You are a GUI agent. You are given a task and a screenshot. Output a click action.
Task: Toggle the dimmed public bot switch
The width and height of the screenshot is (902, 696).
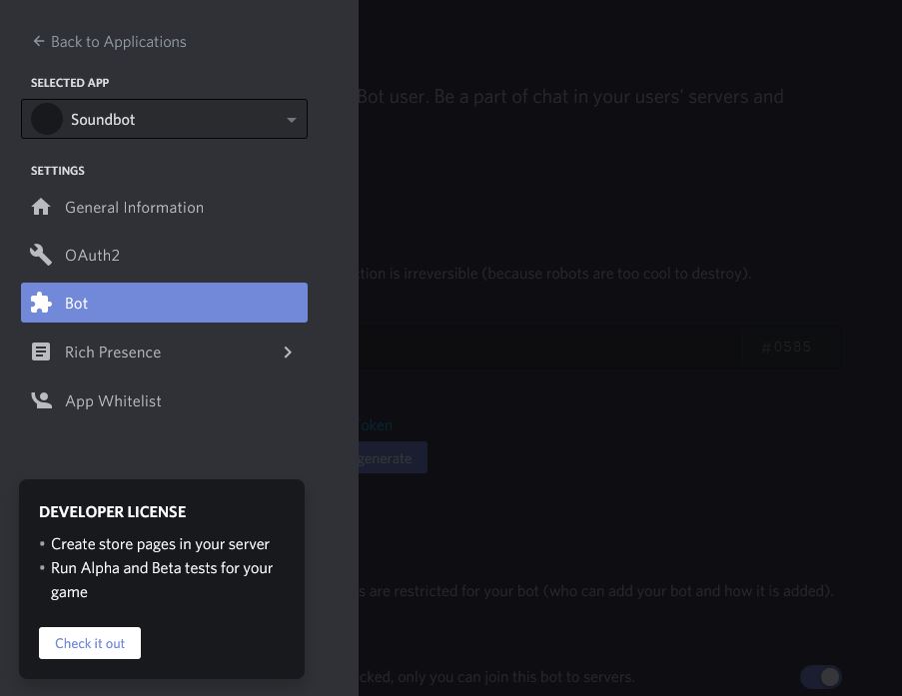point(821,677)
